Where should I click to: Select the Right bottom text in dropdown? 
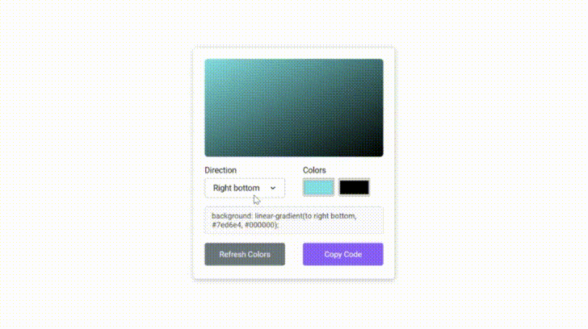236,188
